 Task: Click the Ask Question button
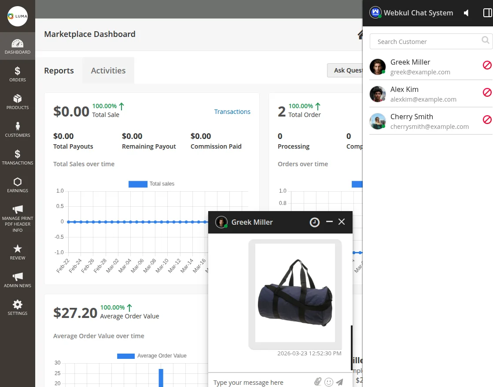point(345,70)
